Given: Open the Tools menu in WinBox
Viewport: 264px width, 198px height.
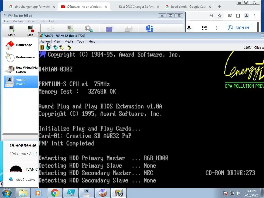Looking at the screenshot, I should click(x=42, y=21).
